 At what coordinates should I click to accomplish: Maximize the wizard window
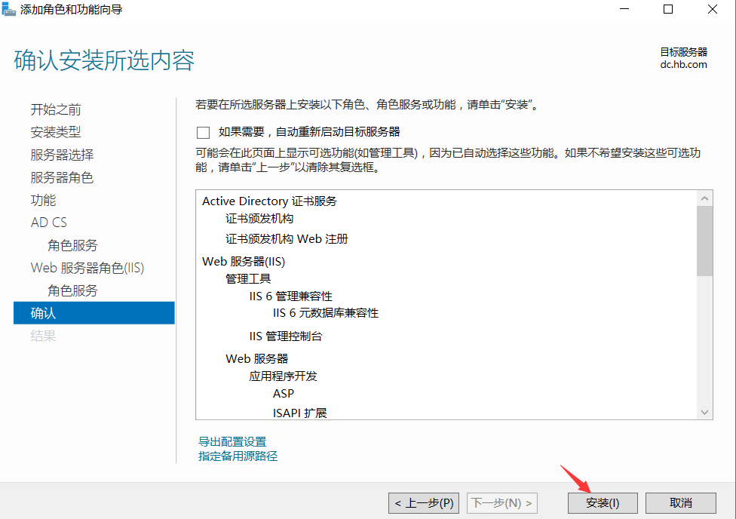[668, 9]
